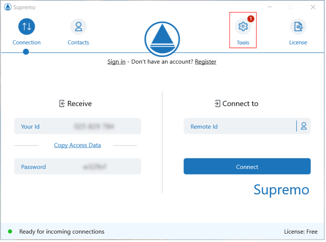Select the Connection arrows icon
326x242 pixels.
[x=26, y=27]
